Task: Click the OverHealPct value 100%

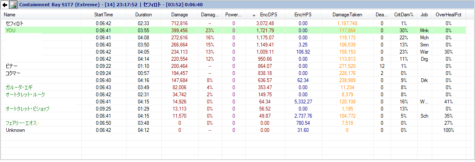Action: 449,130
